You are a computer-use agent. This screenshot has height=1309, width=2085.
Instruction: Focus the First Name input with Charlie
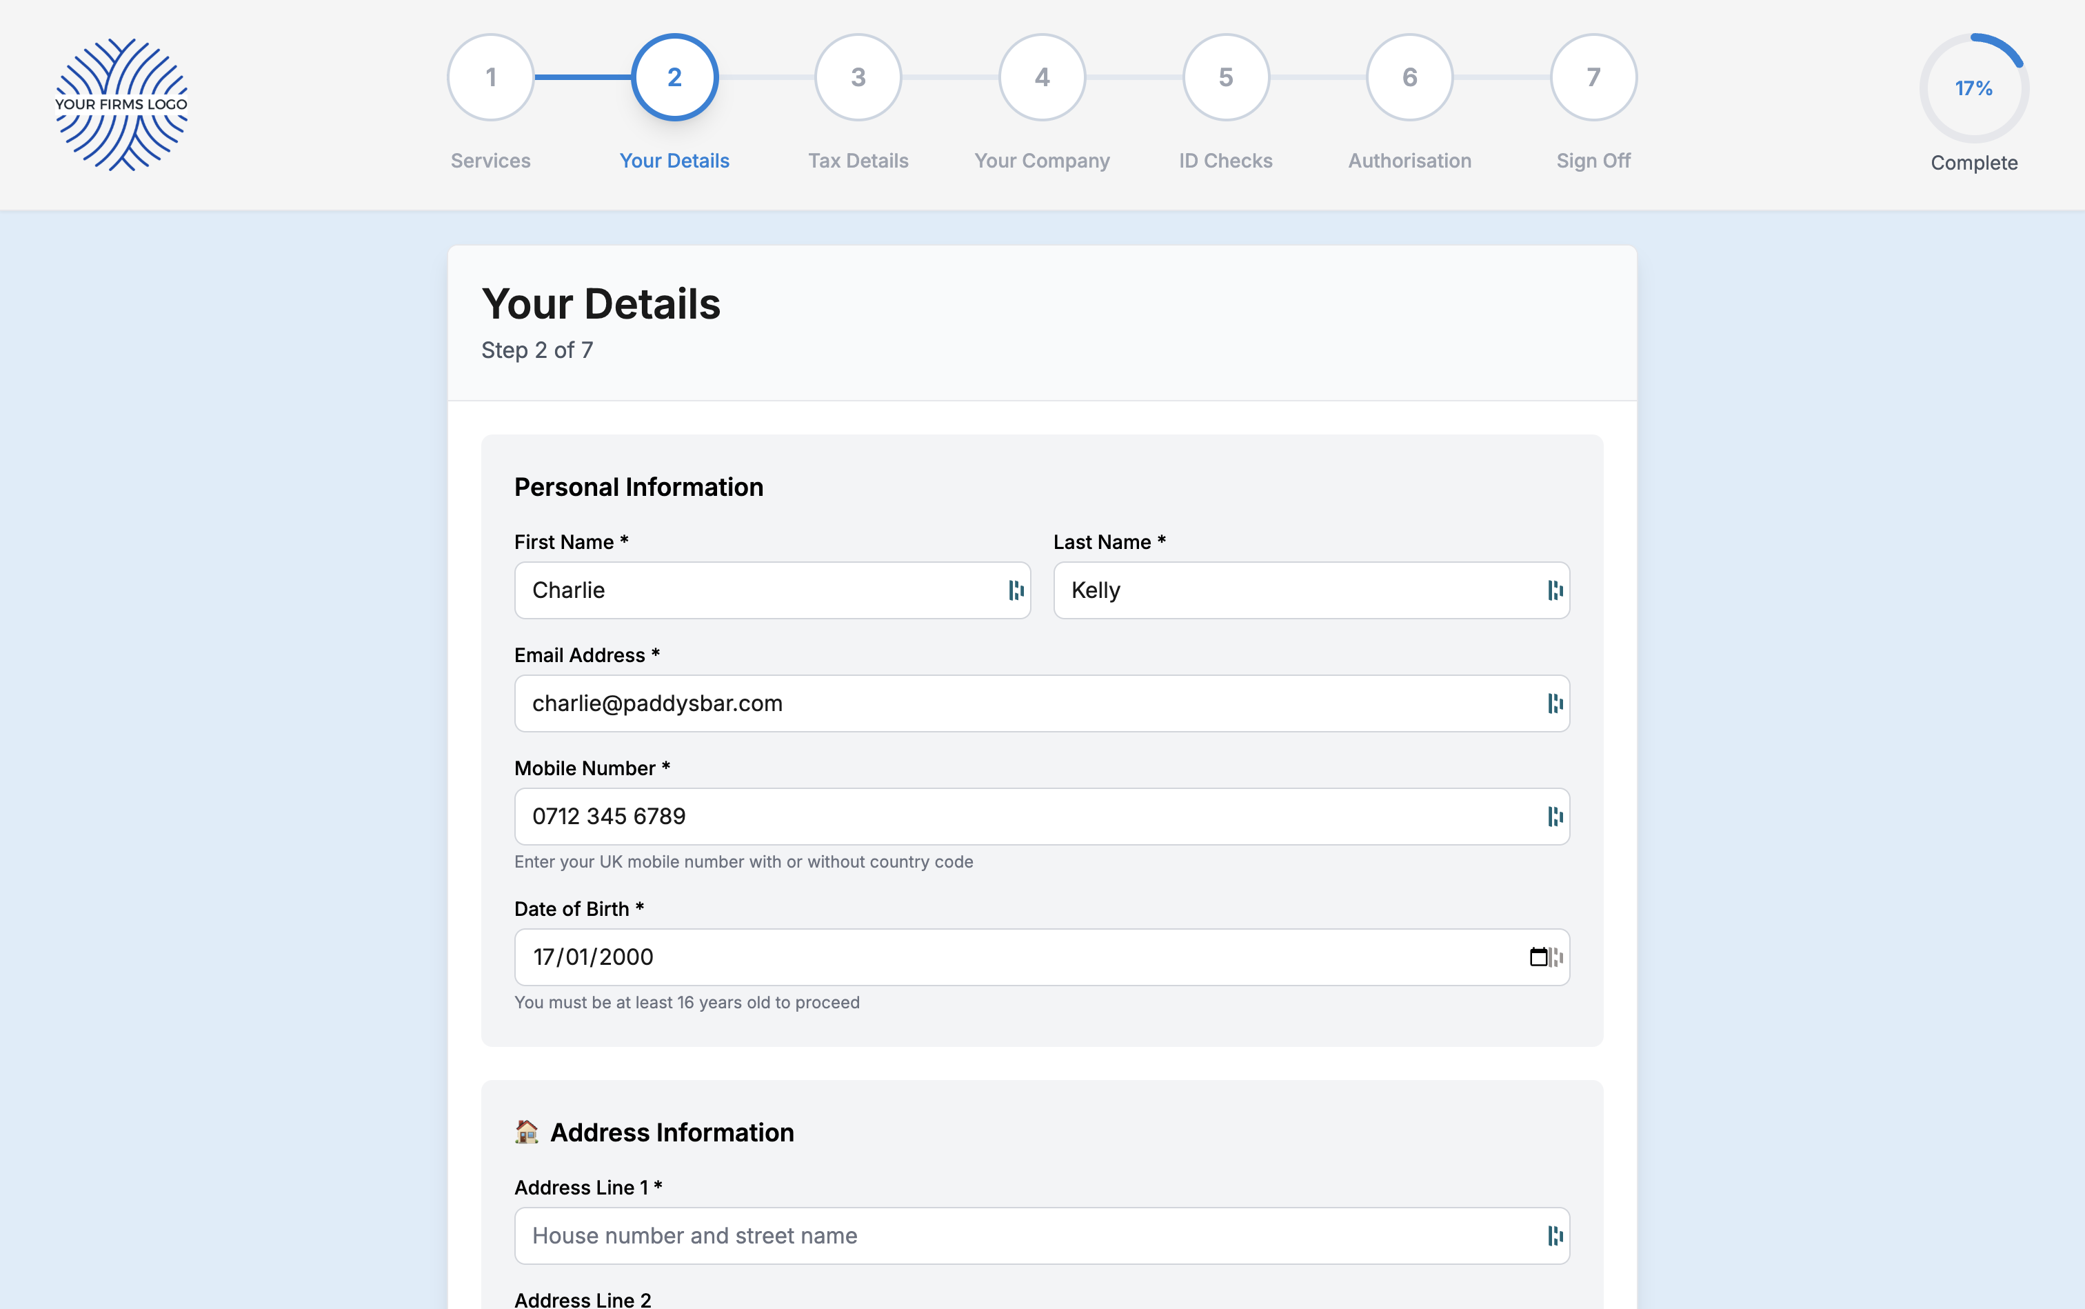click(753, 590)
